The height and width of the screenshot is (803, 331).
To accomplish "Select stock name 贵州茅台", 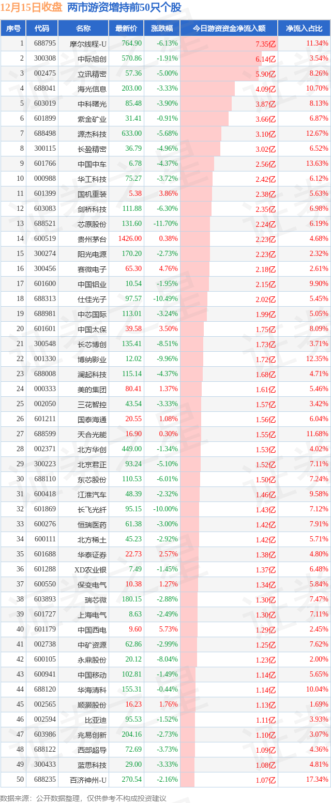I will click(92, 239).
